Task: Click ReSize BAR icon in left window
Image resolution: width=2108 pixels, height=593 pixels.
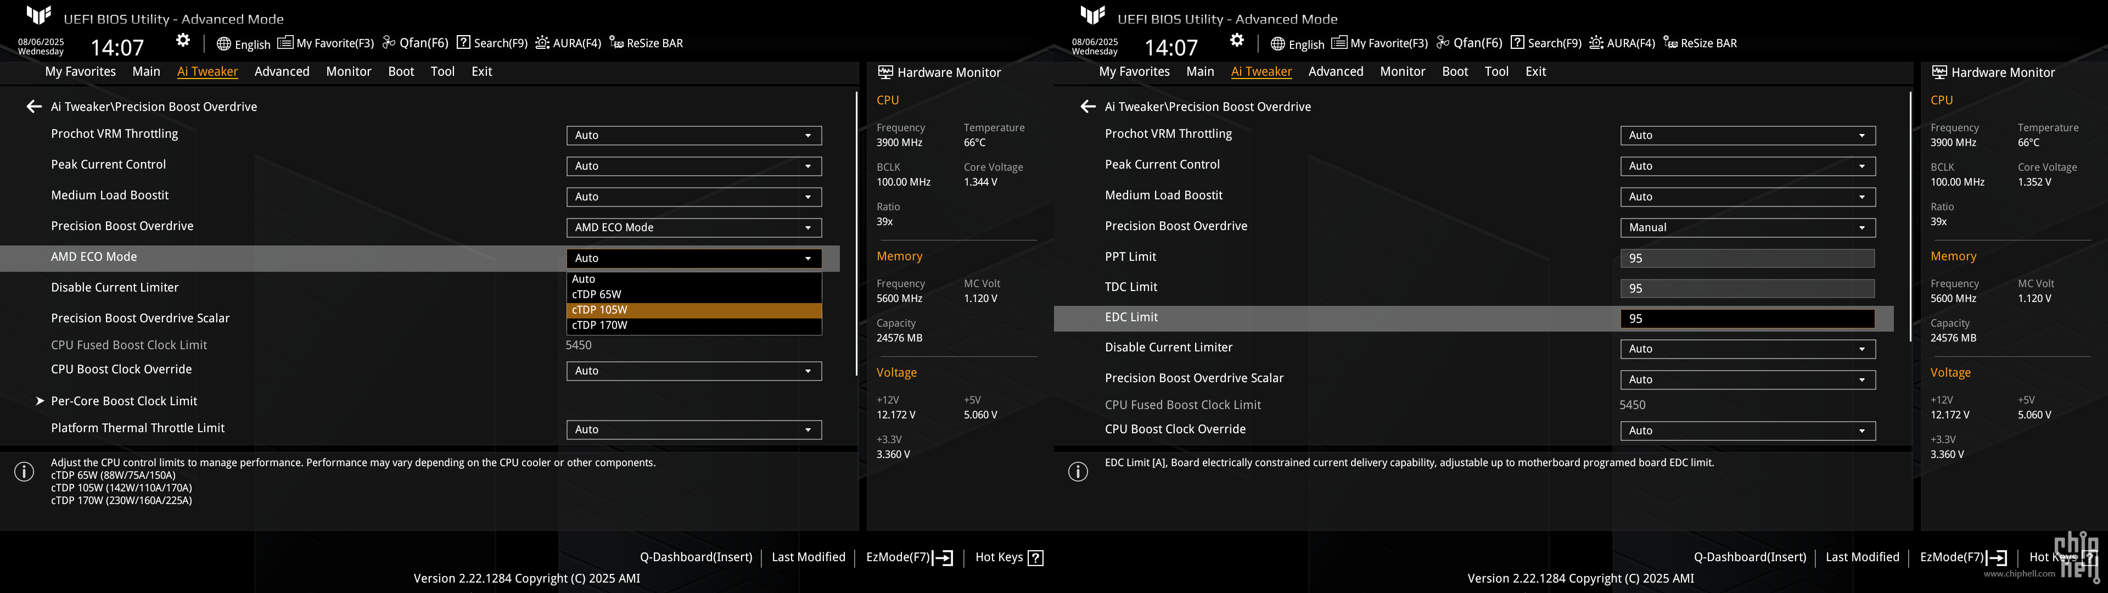Action: click(x=616, y=43)
